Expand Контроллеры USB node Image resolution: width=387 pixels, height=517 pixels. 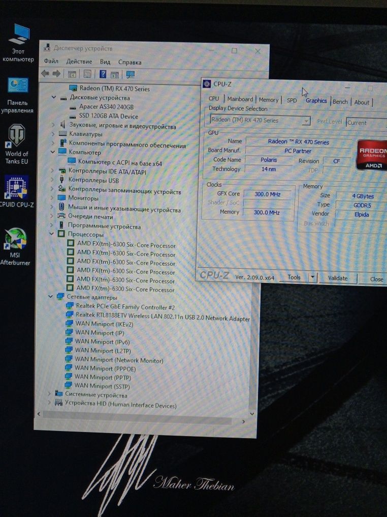click(x=52, y=180)
